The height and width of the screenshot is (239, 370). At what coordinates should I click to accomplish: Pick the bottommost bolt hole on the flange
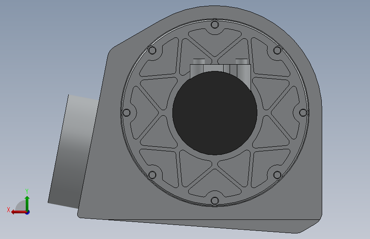pyautogui.click(x=215, y=201)
